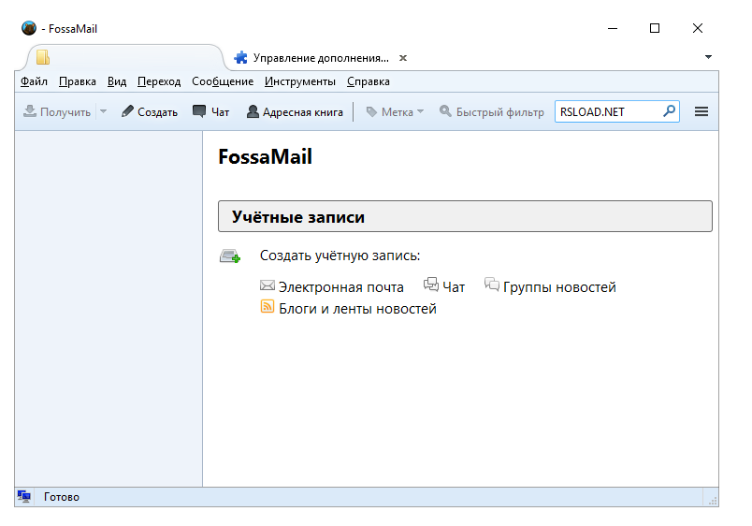Screen dimensions: 752x526
Task: Create a Чат account link
Action: tap(454, 287)
